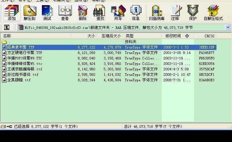Click modified time 2008-2-1 10:47
The image size is (232, 142).
(177, 75)
